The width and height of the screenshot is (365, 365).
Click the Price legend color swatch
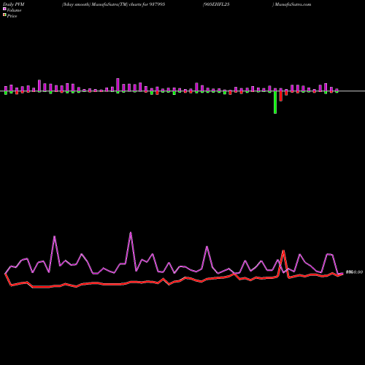[x=4, y=15]
